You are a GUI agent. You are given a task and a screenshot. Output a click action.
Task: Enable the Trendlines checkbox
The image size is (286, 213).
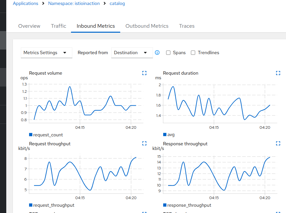(x=193, y=53)
